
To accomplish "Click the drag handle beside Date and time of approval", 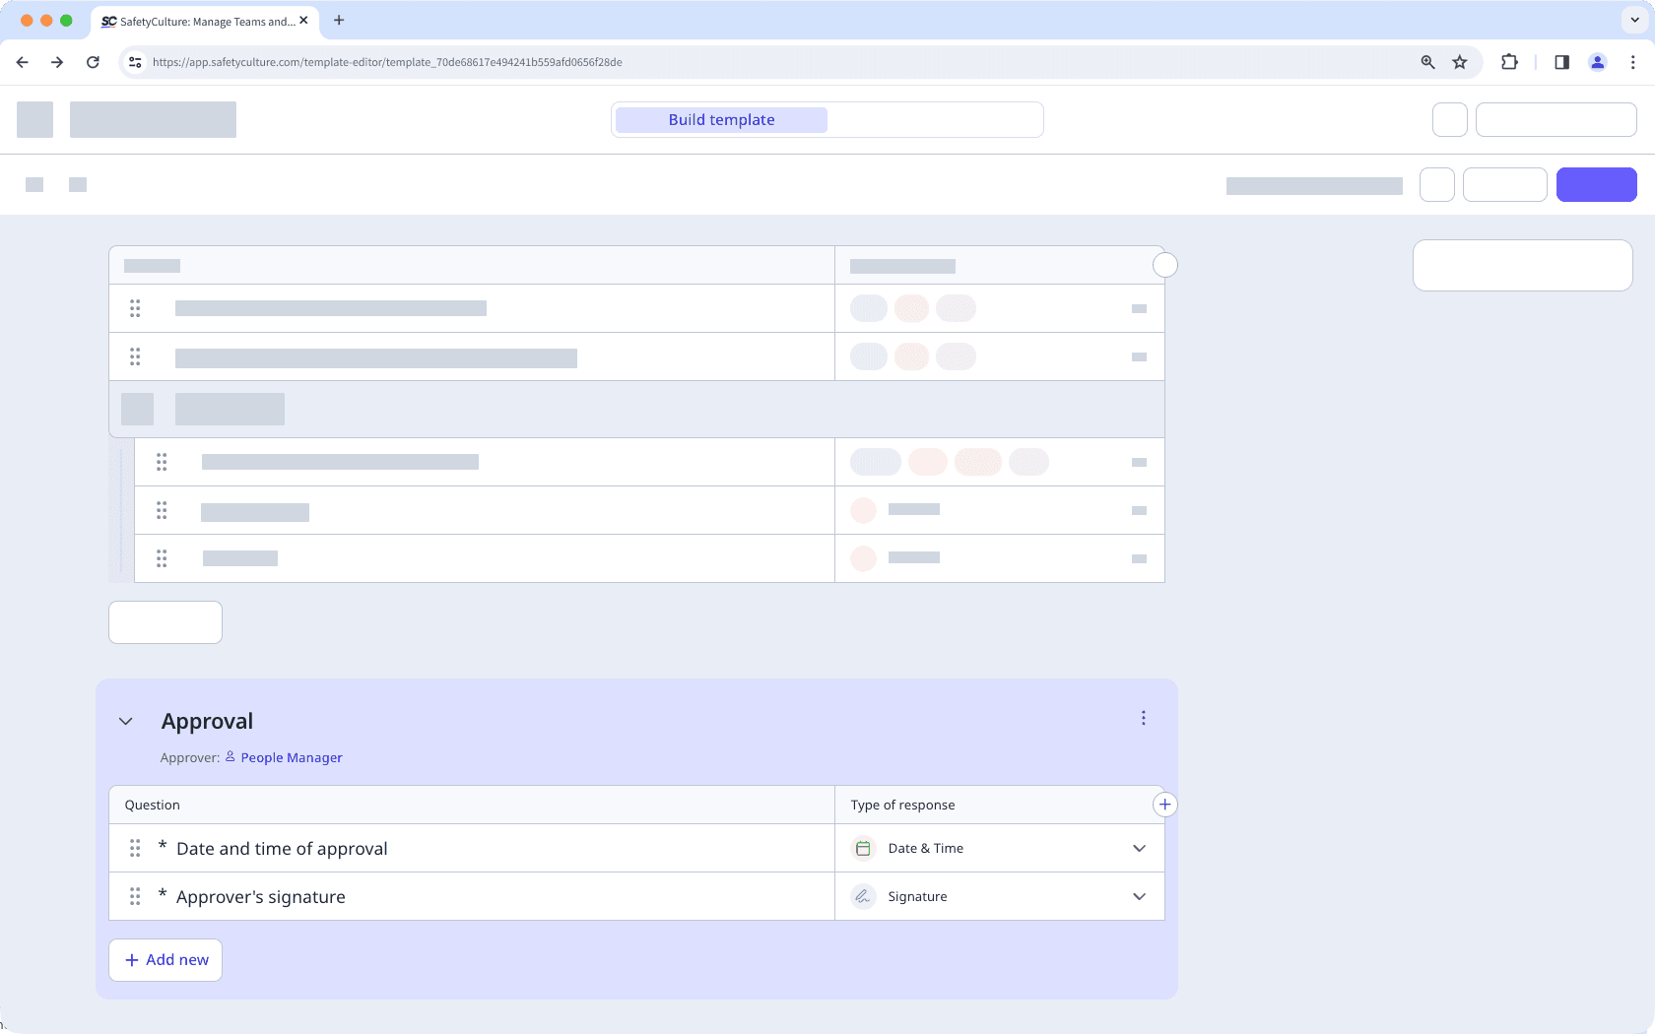I will pos(135,847).
